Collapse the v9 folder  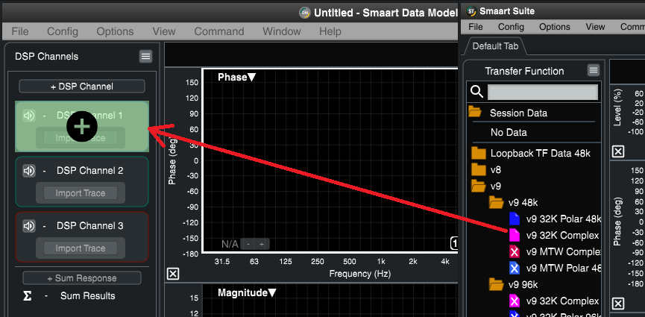tap(479, 186)
